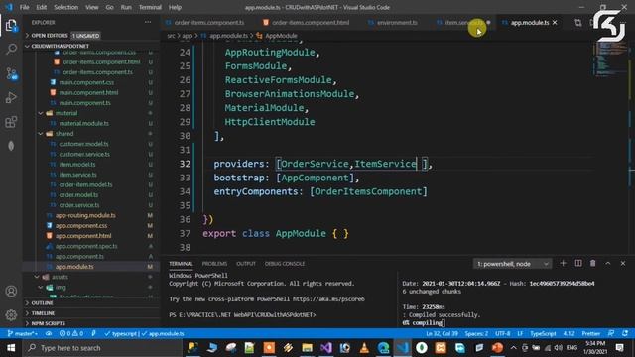
Task: Open notifications bell in status bar
Action: (x=625, y=333)
